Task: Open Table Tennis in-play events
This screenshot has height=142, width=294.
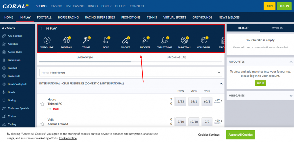Action: (x=165, y=40)
